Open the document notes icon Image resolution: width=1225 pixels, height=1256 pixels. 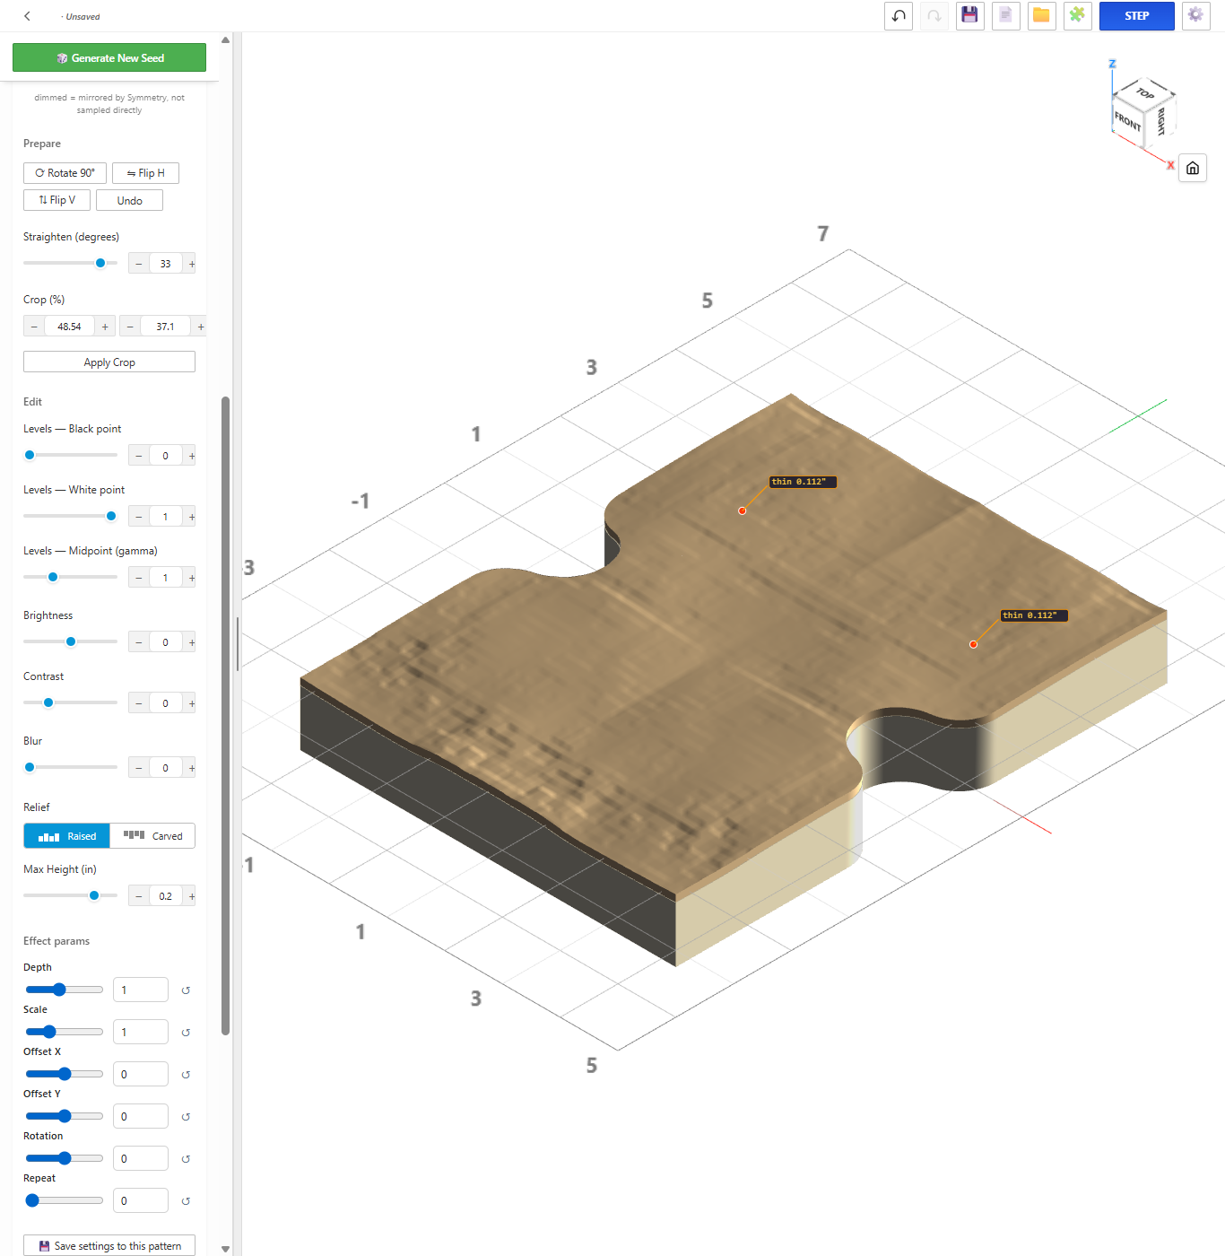[x=1005, y=16]
